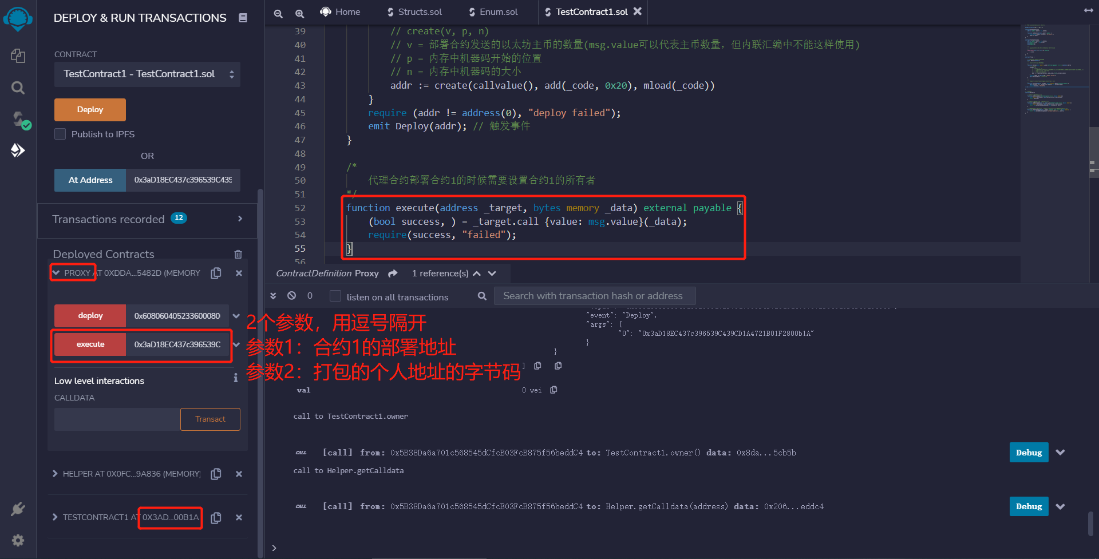Click the Remix logo icon
The image size is (1099, 559).
(x=18, y=19)
